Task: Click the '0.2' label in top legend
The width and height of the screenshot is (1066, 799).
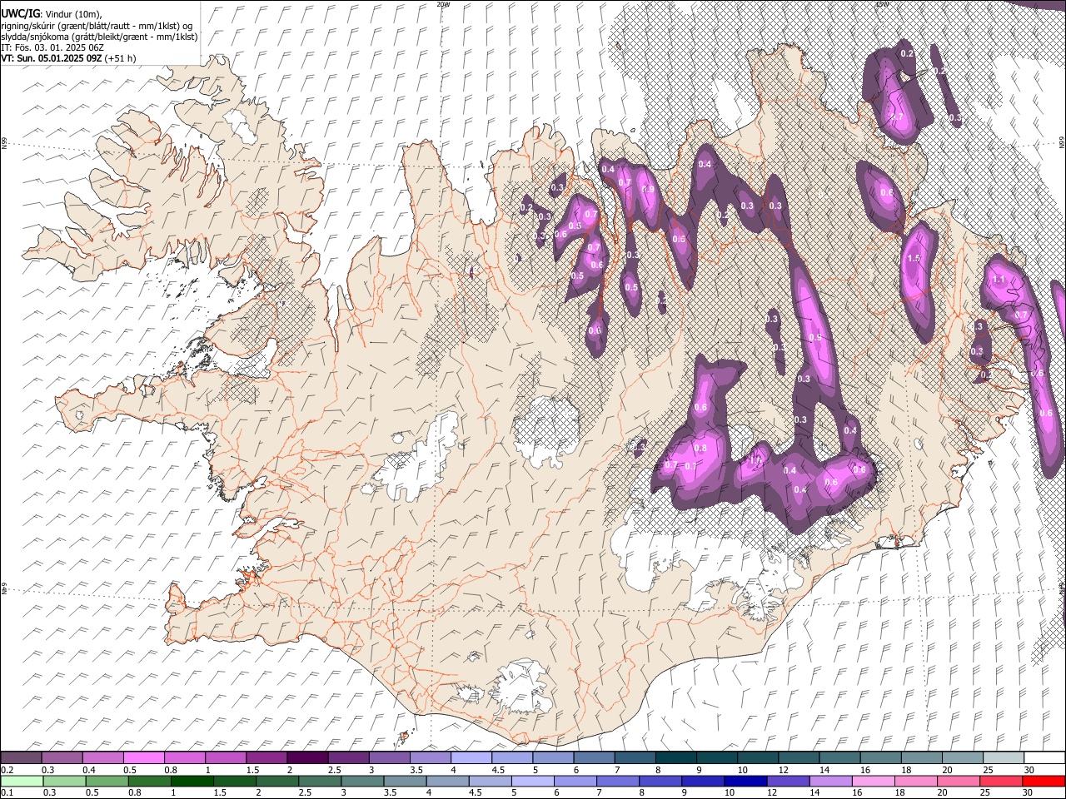Action: point(7,770)
